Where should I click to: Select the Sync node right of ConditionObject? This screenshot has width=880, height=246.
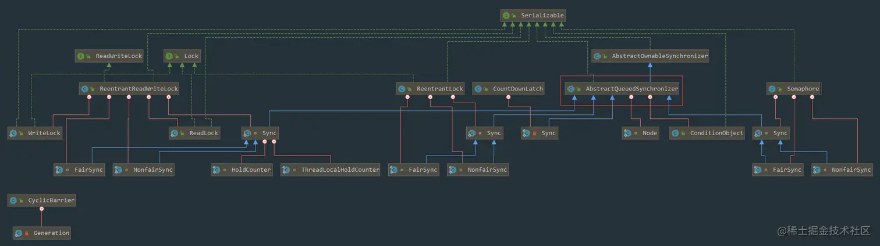point(771,133)
